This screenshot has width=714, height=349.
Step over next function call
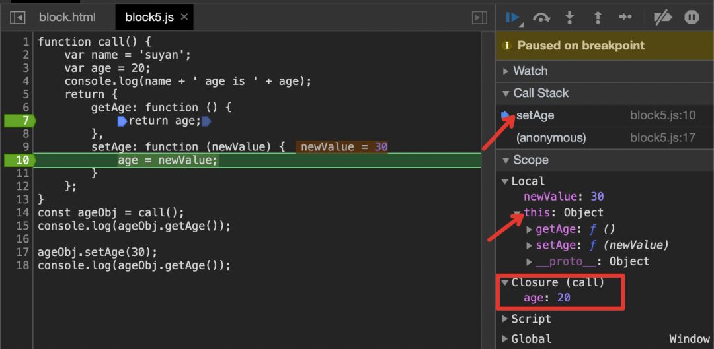(541, 18)
